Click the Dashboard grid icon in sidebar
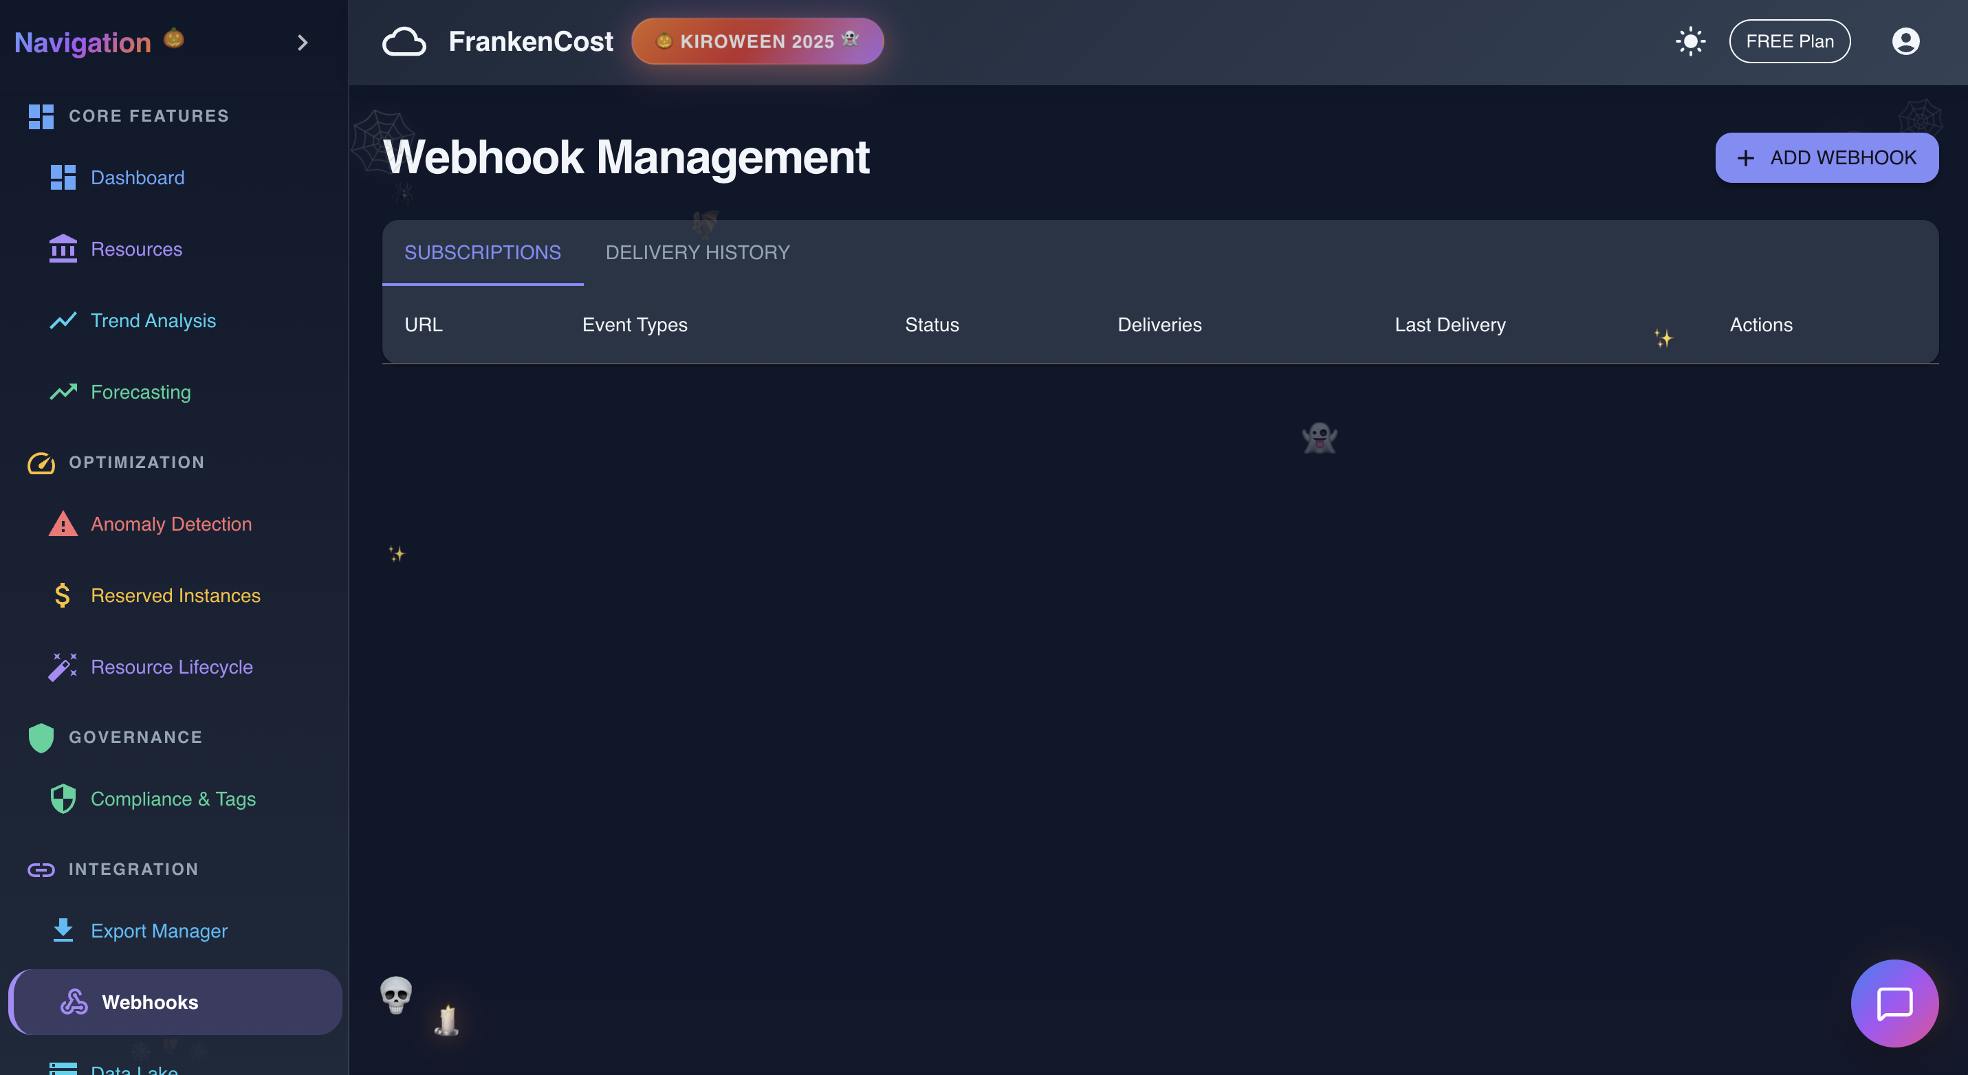Image resolution: width=1968 pixels, height=1075 pixels. coord(63,177)
